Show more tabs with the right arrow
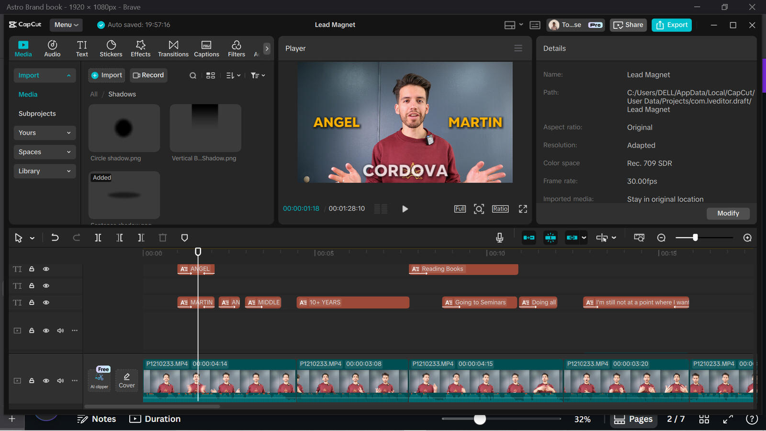 tap(267, 48)
